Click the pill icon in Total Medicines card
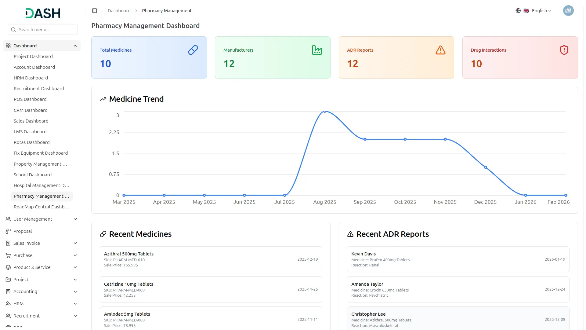Image resolution: width=586 pixels, height=330 pixels. tap(193, 50)
